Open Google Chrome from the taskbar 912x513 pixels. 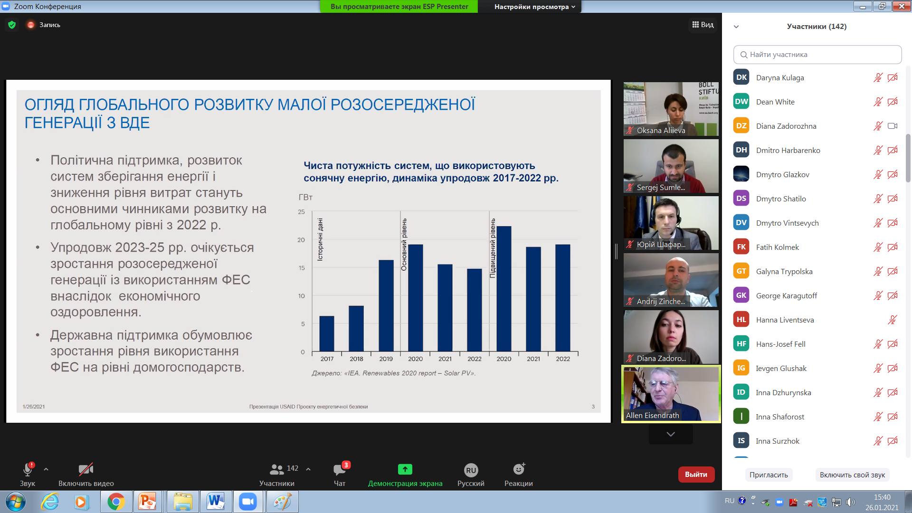(x=116, y=502)
